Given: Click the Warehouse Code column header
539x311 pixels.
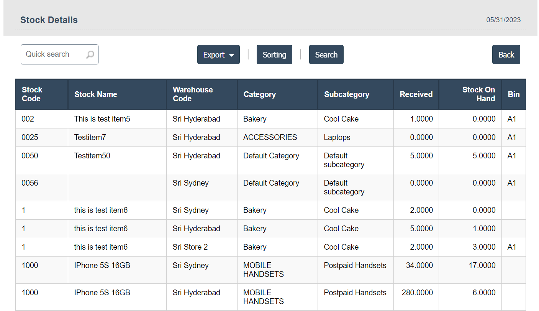Looking at the screenshot, I should coord(193,94).
